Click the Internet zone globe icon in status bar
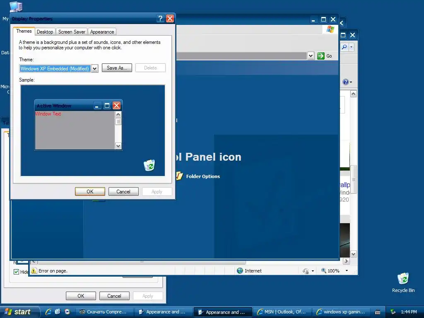Screen dimensions: 424x318 [240, 271]
